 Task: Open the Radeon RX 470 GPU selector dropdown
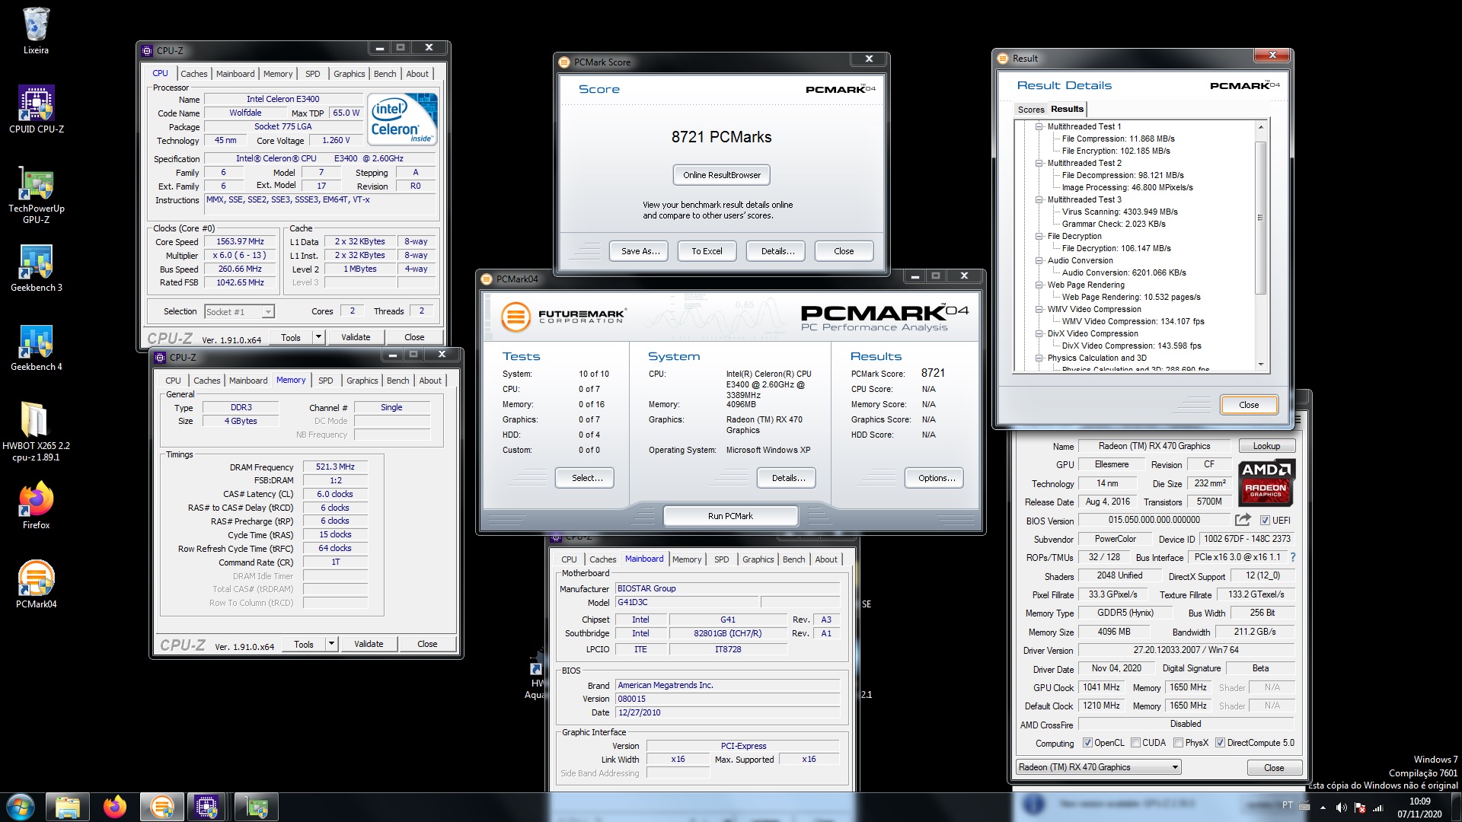[x=1098, y=767]
